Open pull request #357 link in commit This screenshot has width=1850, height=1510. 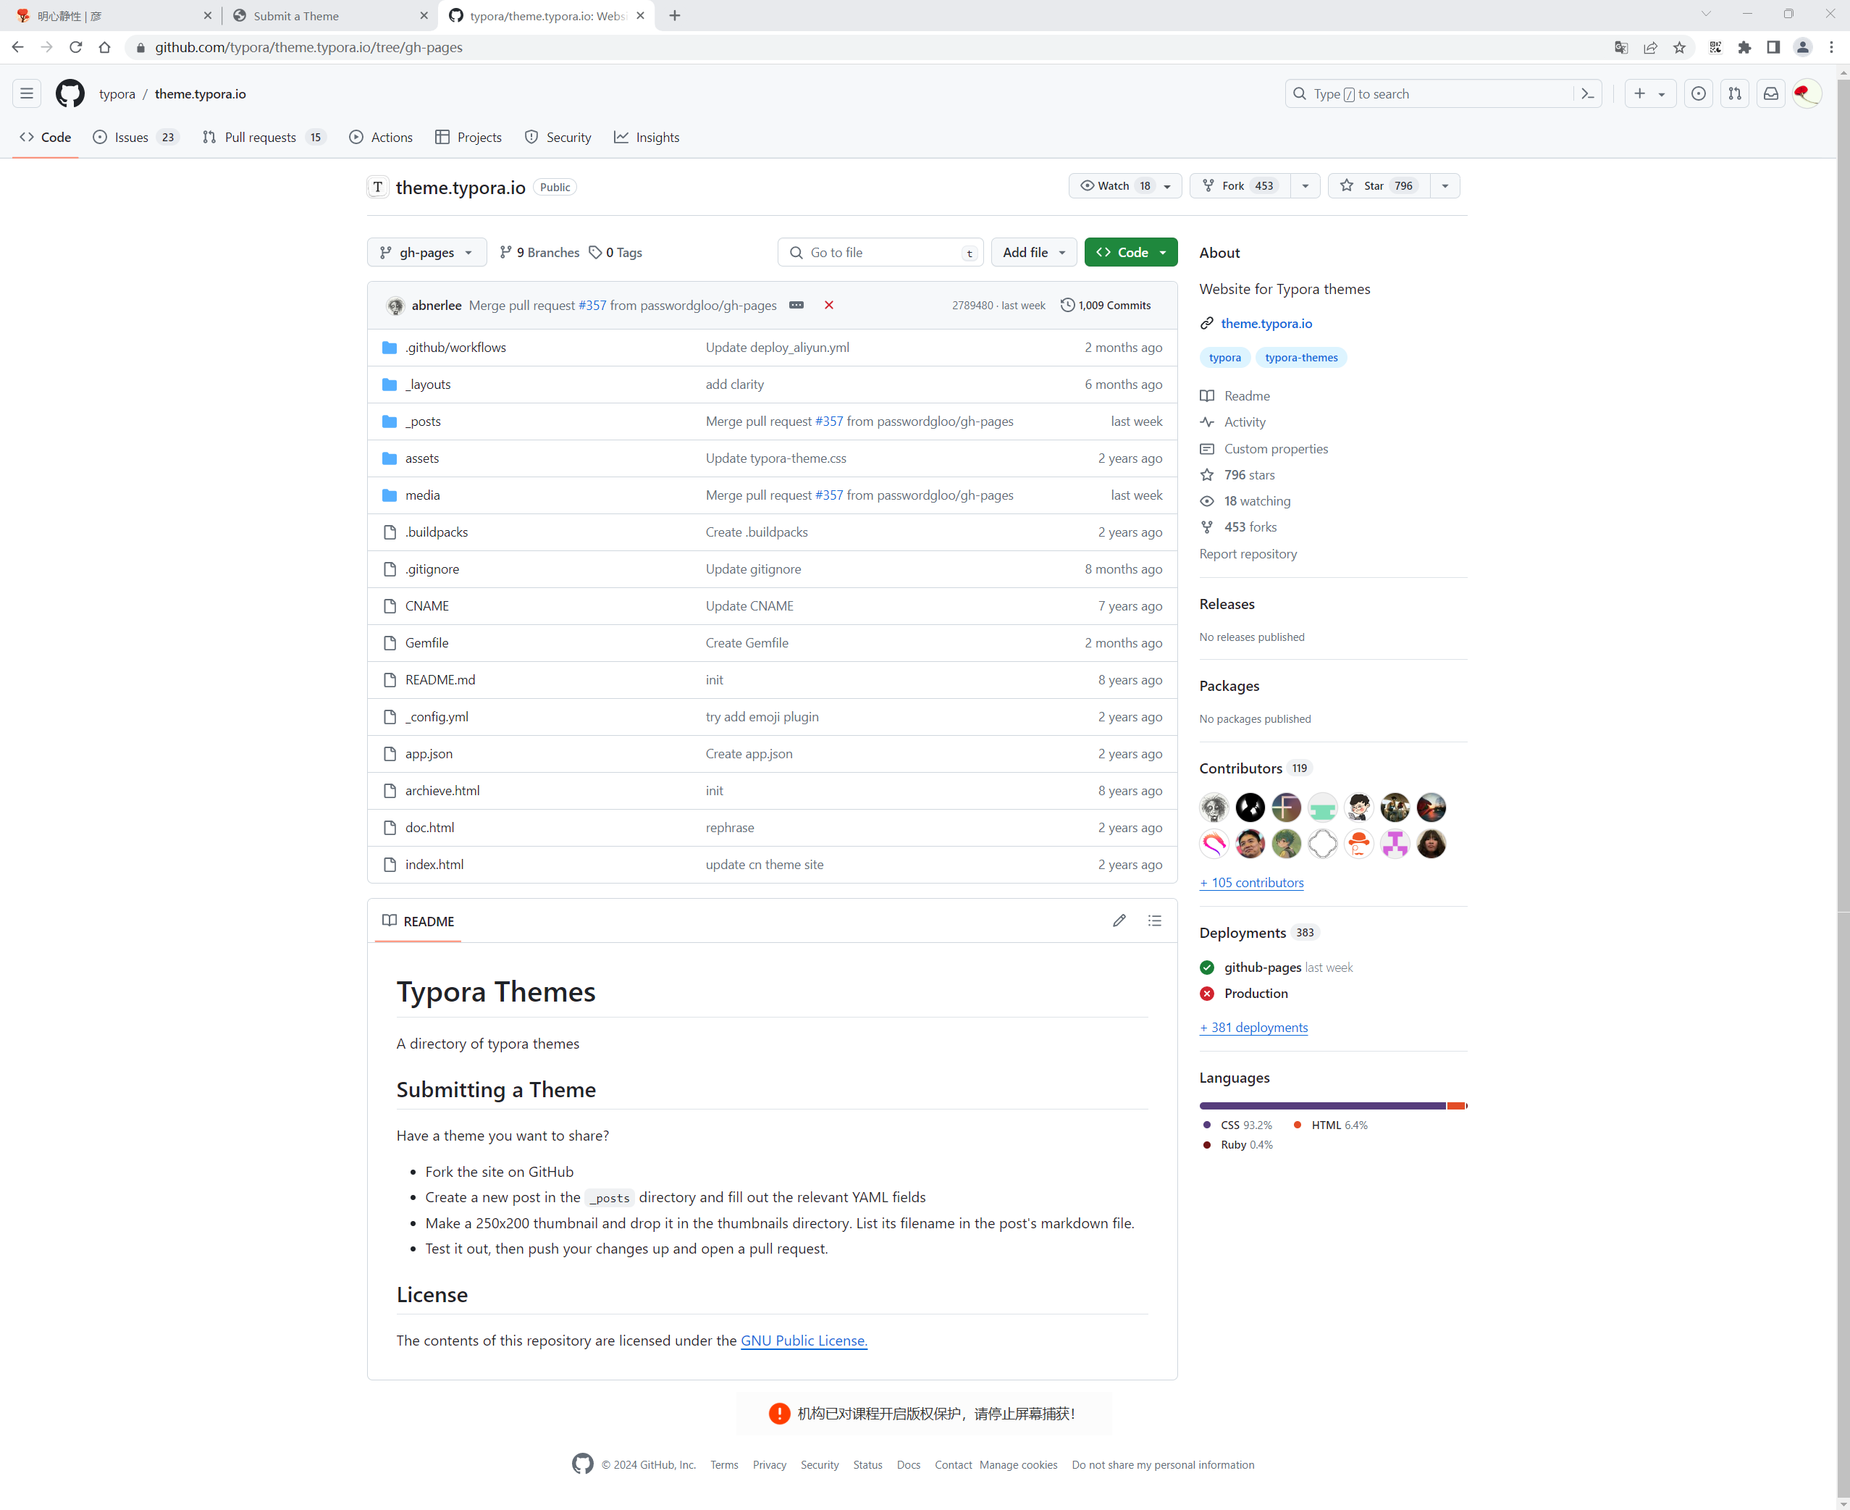point(592,306)
